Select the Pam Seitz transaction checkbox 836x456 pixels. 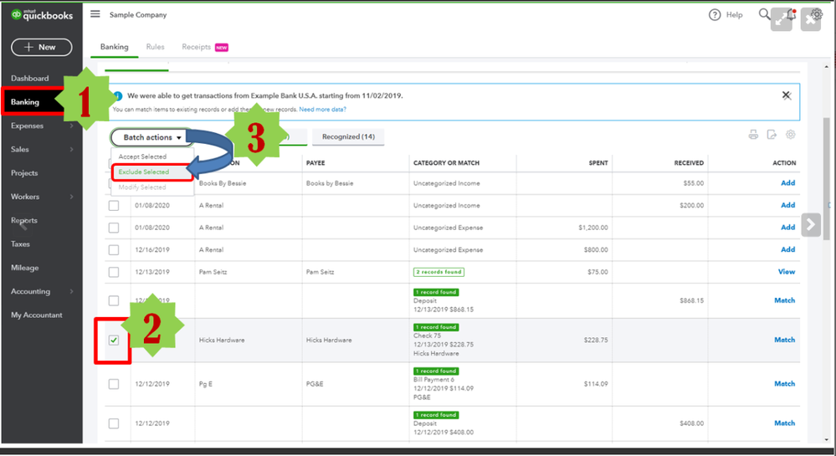(114, 272)
